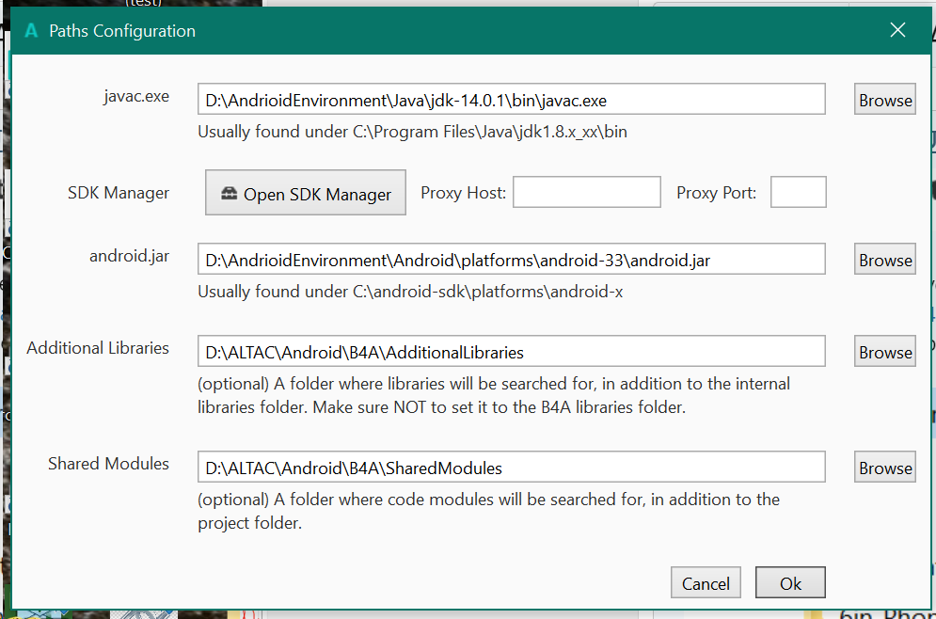The height and width of the screenshot is (619, 936).
Task: Click the Paths Configuration window title
Action: pos(122,31)
